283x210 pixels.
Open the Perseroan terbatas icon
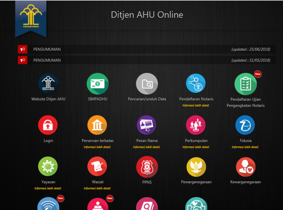(97, 125)
